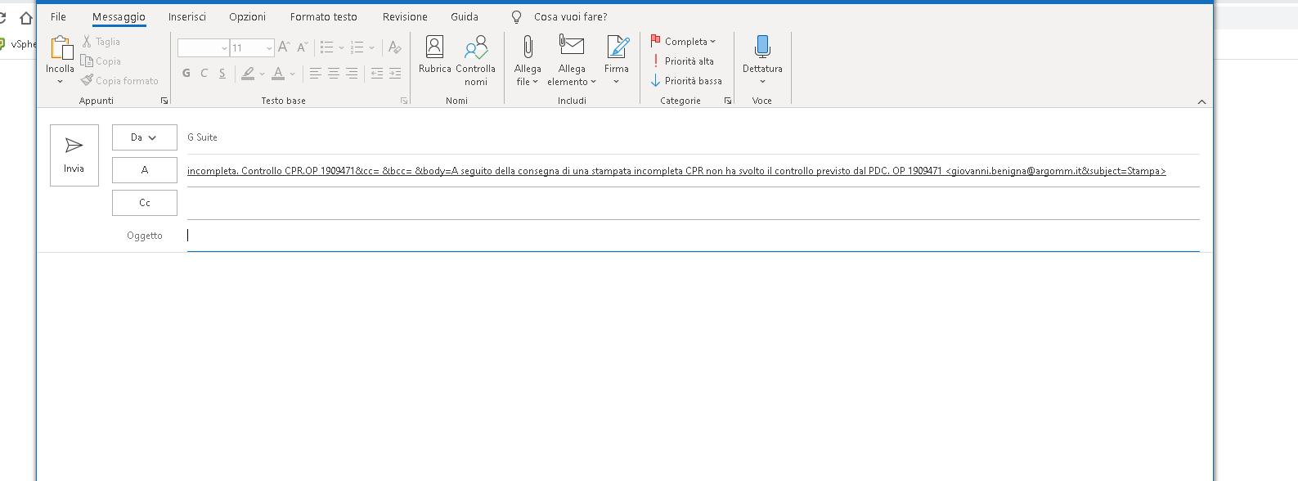Open the Guida tab
This screenshot has width=1298, height=481.
coord(465,16)
